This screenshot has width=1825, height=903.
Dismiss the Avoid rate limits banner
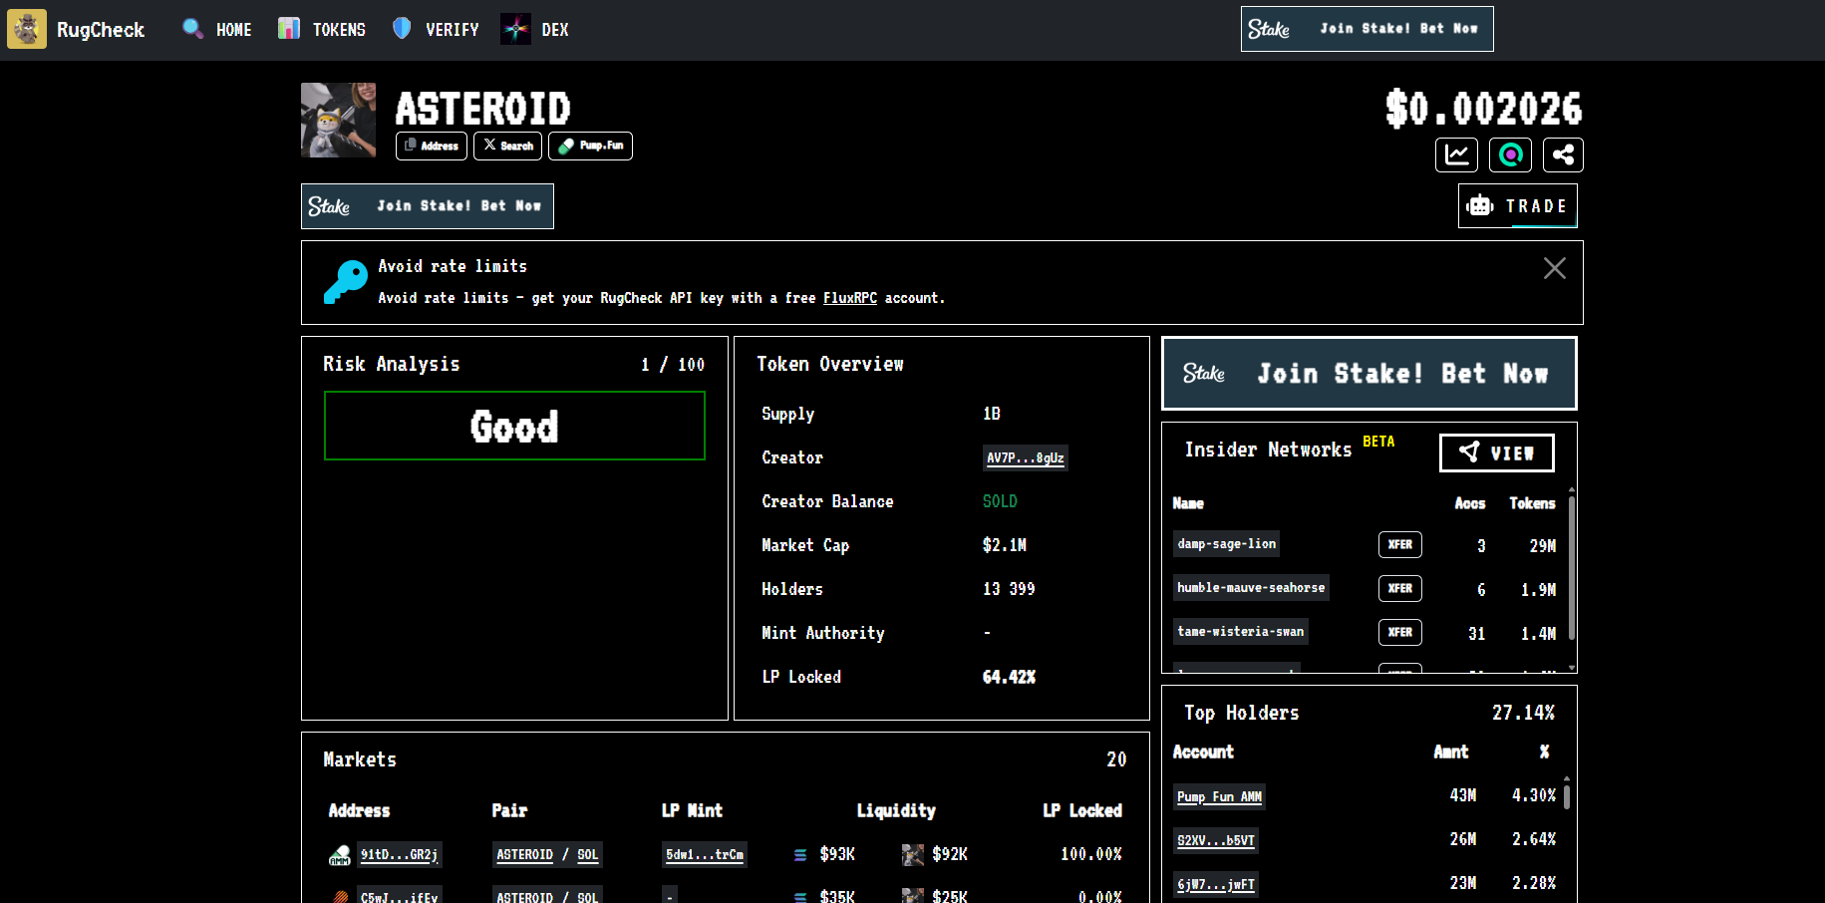pyautogui.click(x=1554, y=268)
